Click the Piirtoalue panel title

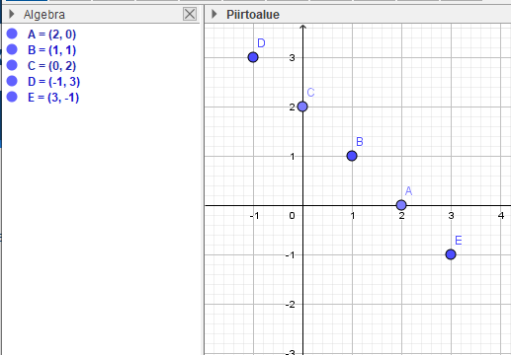click(x=253, y=15)
